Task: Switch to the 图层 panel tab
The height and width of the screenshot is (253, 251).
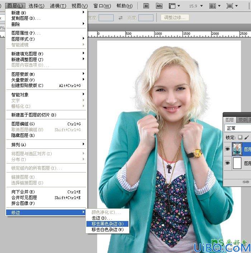Action: click(x=229, y=120)
